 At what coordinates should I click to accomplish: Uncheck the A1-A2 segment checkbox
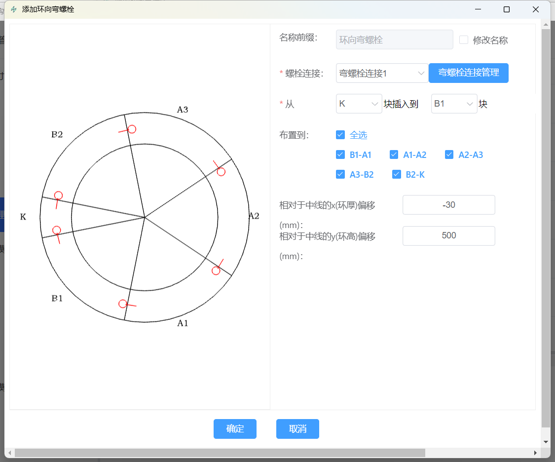coord(394,154)
